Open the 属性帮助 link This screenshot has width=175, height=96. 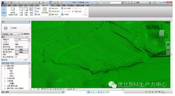click(x=5, y=60)
